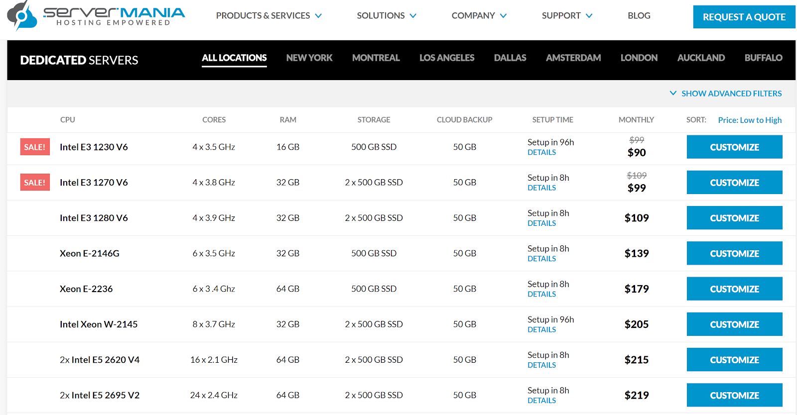Customize the Intel E3 1280 V6 server
The width and height of the screenshot is (797, 415).
734,218
